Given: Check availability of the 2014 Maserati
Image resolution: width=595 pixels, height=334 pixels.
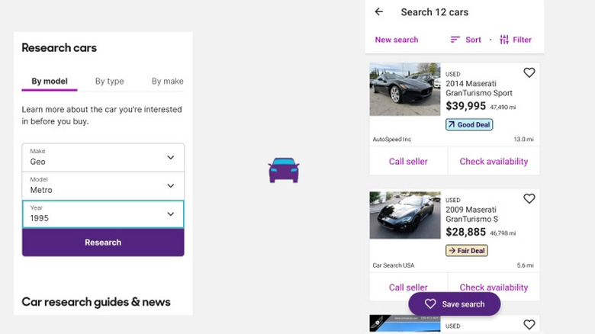Looking at the screenshot, I should [x=494, y=162].
